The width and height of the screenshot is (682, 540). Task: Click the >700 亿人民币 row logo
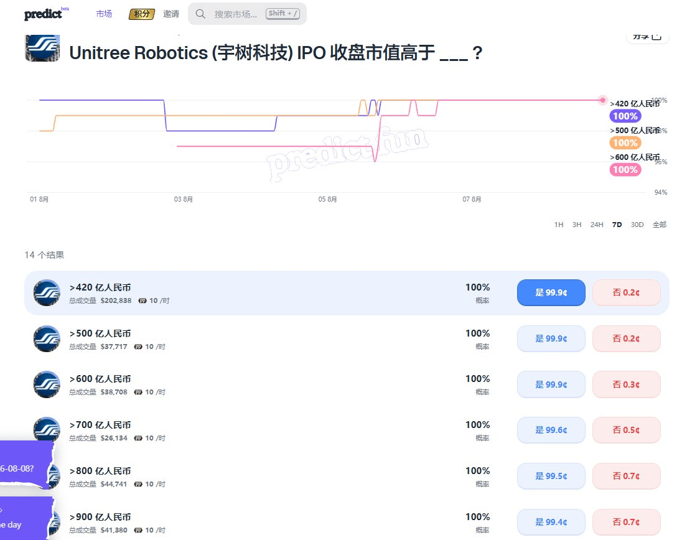tap(47, 429)
